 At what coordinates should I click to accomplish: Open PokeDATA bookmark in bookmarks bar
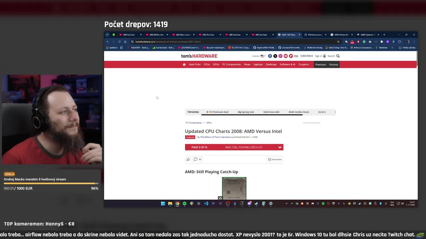[138, 48]
